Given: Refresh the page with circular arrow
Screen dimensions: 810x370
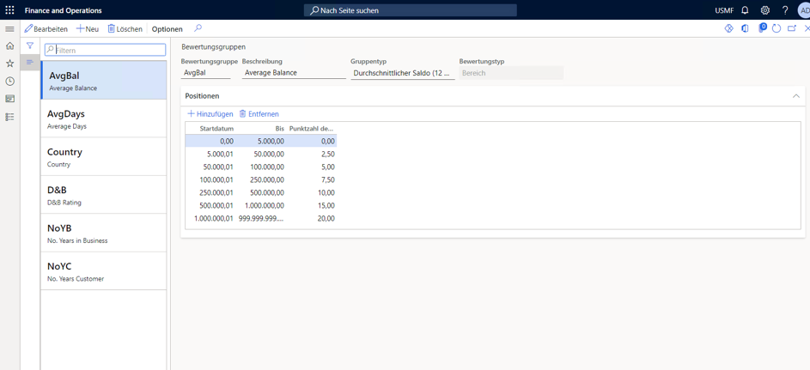Looking at the screenshot, I should [776, 28].
